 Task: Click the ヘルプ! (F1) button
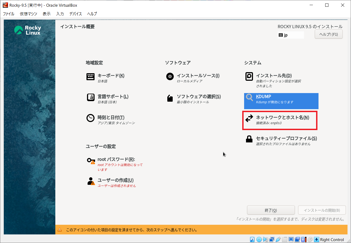pos(329,34)
